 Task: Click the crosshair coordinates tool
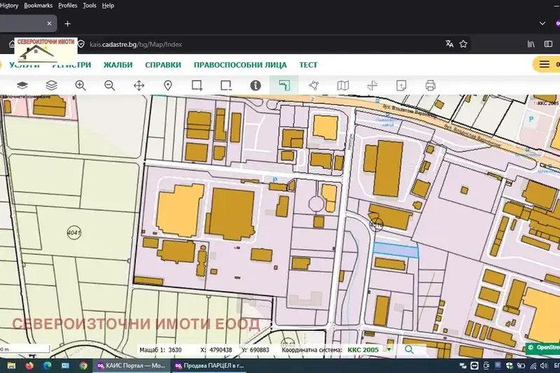click(x=372, y=85)
